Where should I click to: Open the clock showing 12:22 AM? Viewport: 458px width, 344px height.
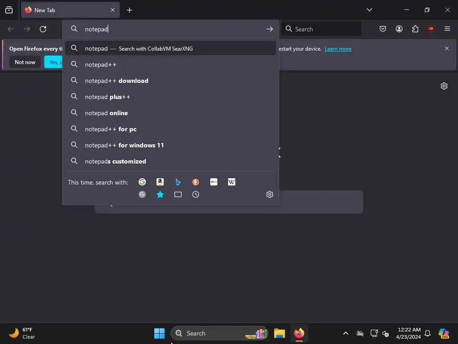click(408, 333)
